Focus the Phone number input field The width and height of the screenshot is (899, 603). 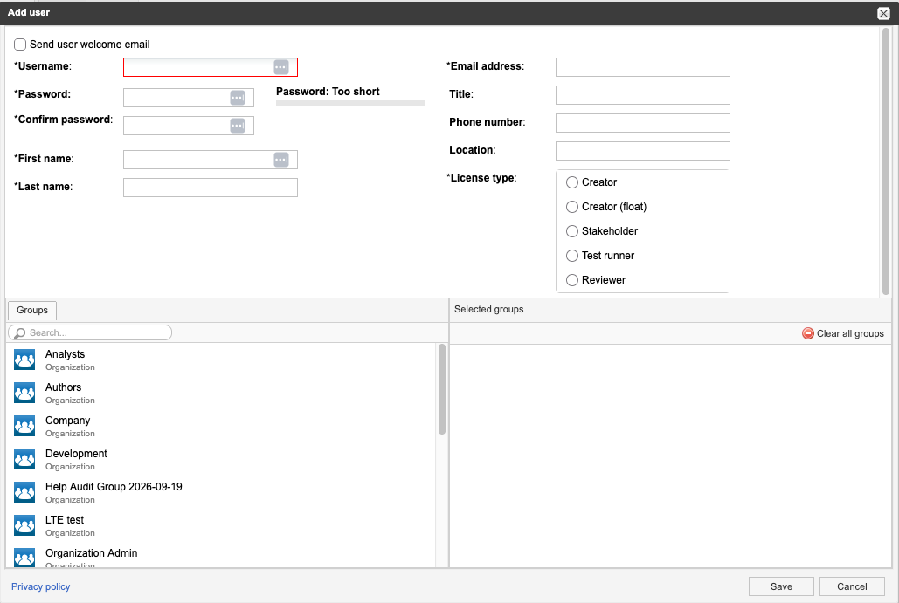click(x=643, y=122)
